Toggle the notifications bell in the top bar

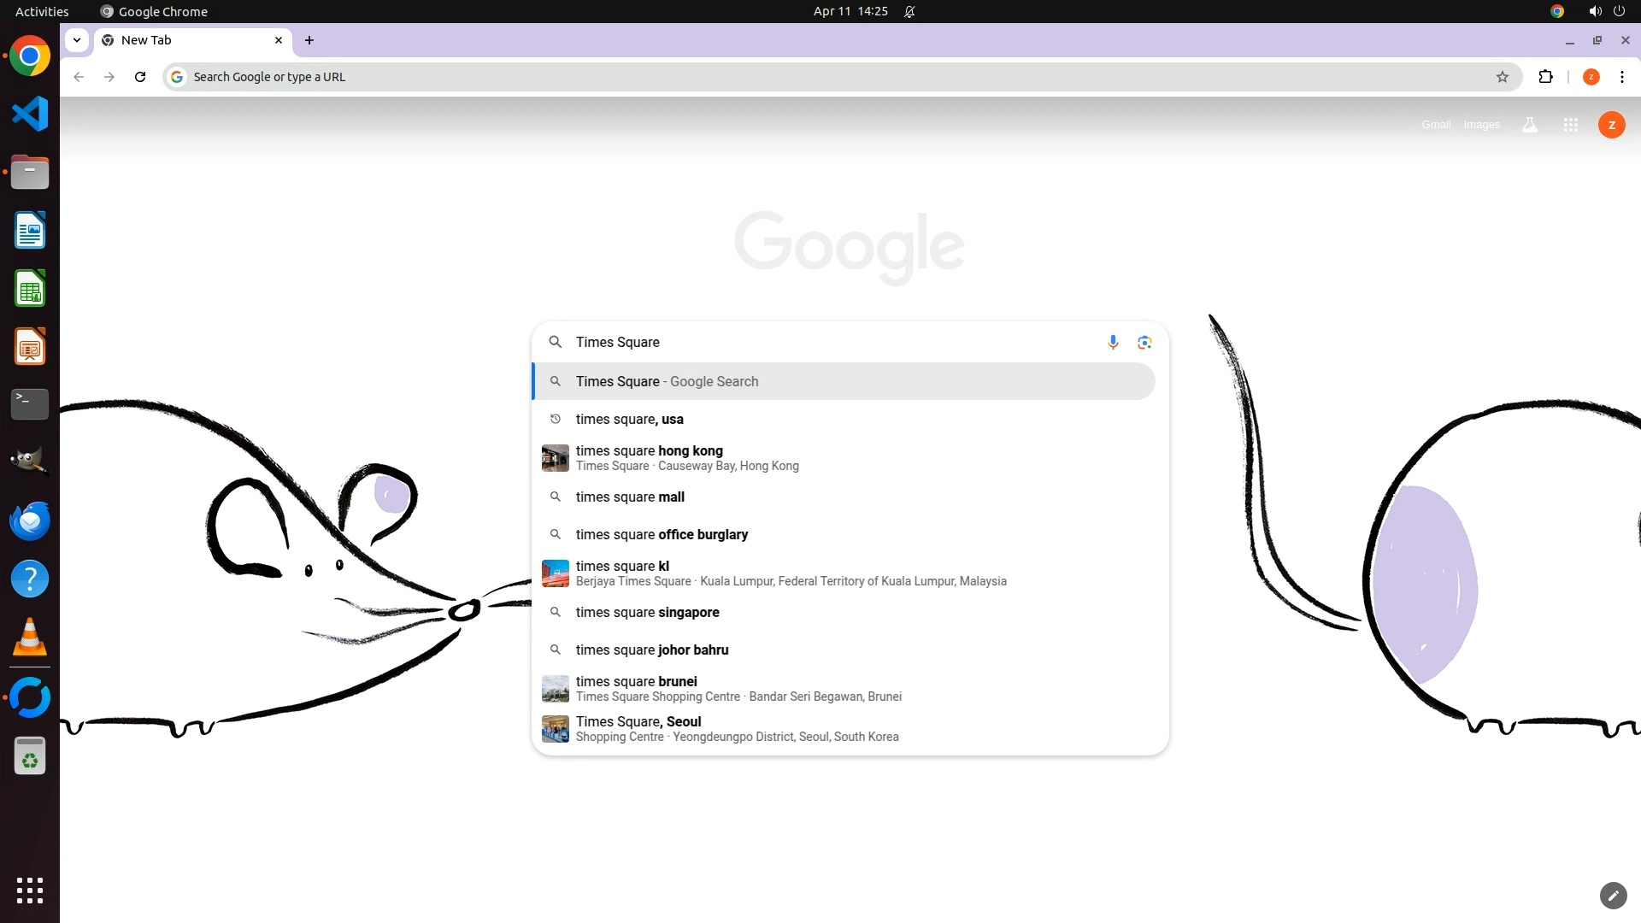point(909,11)
